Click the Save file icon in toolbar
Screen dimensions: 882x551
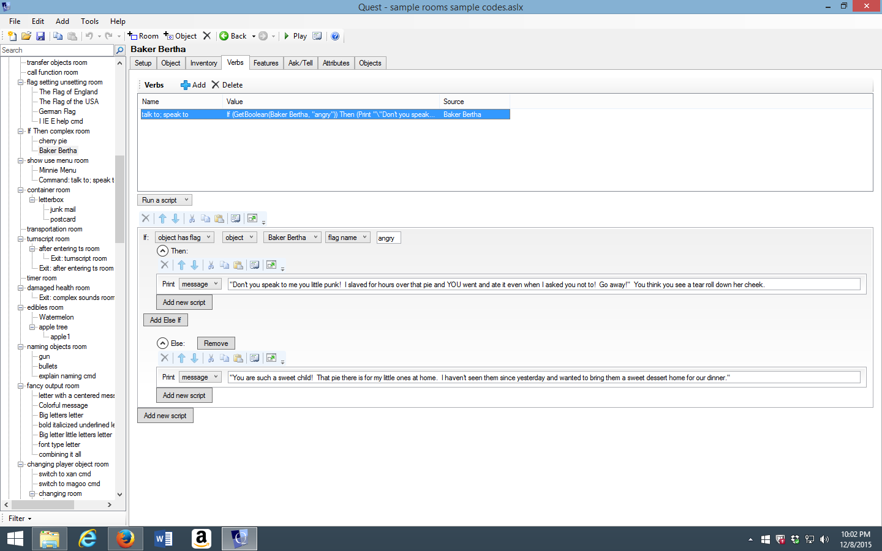[x=40, y=36]
